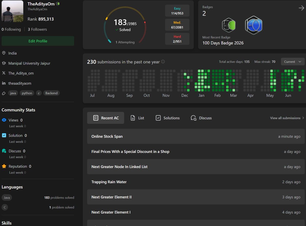Screen dimensions: 306x226
Task: Click the graduation cap icon for university
Action: coord(4,63)
